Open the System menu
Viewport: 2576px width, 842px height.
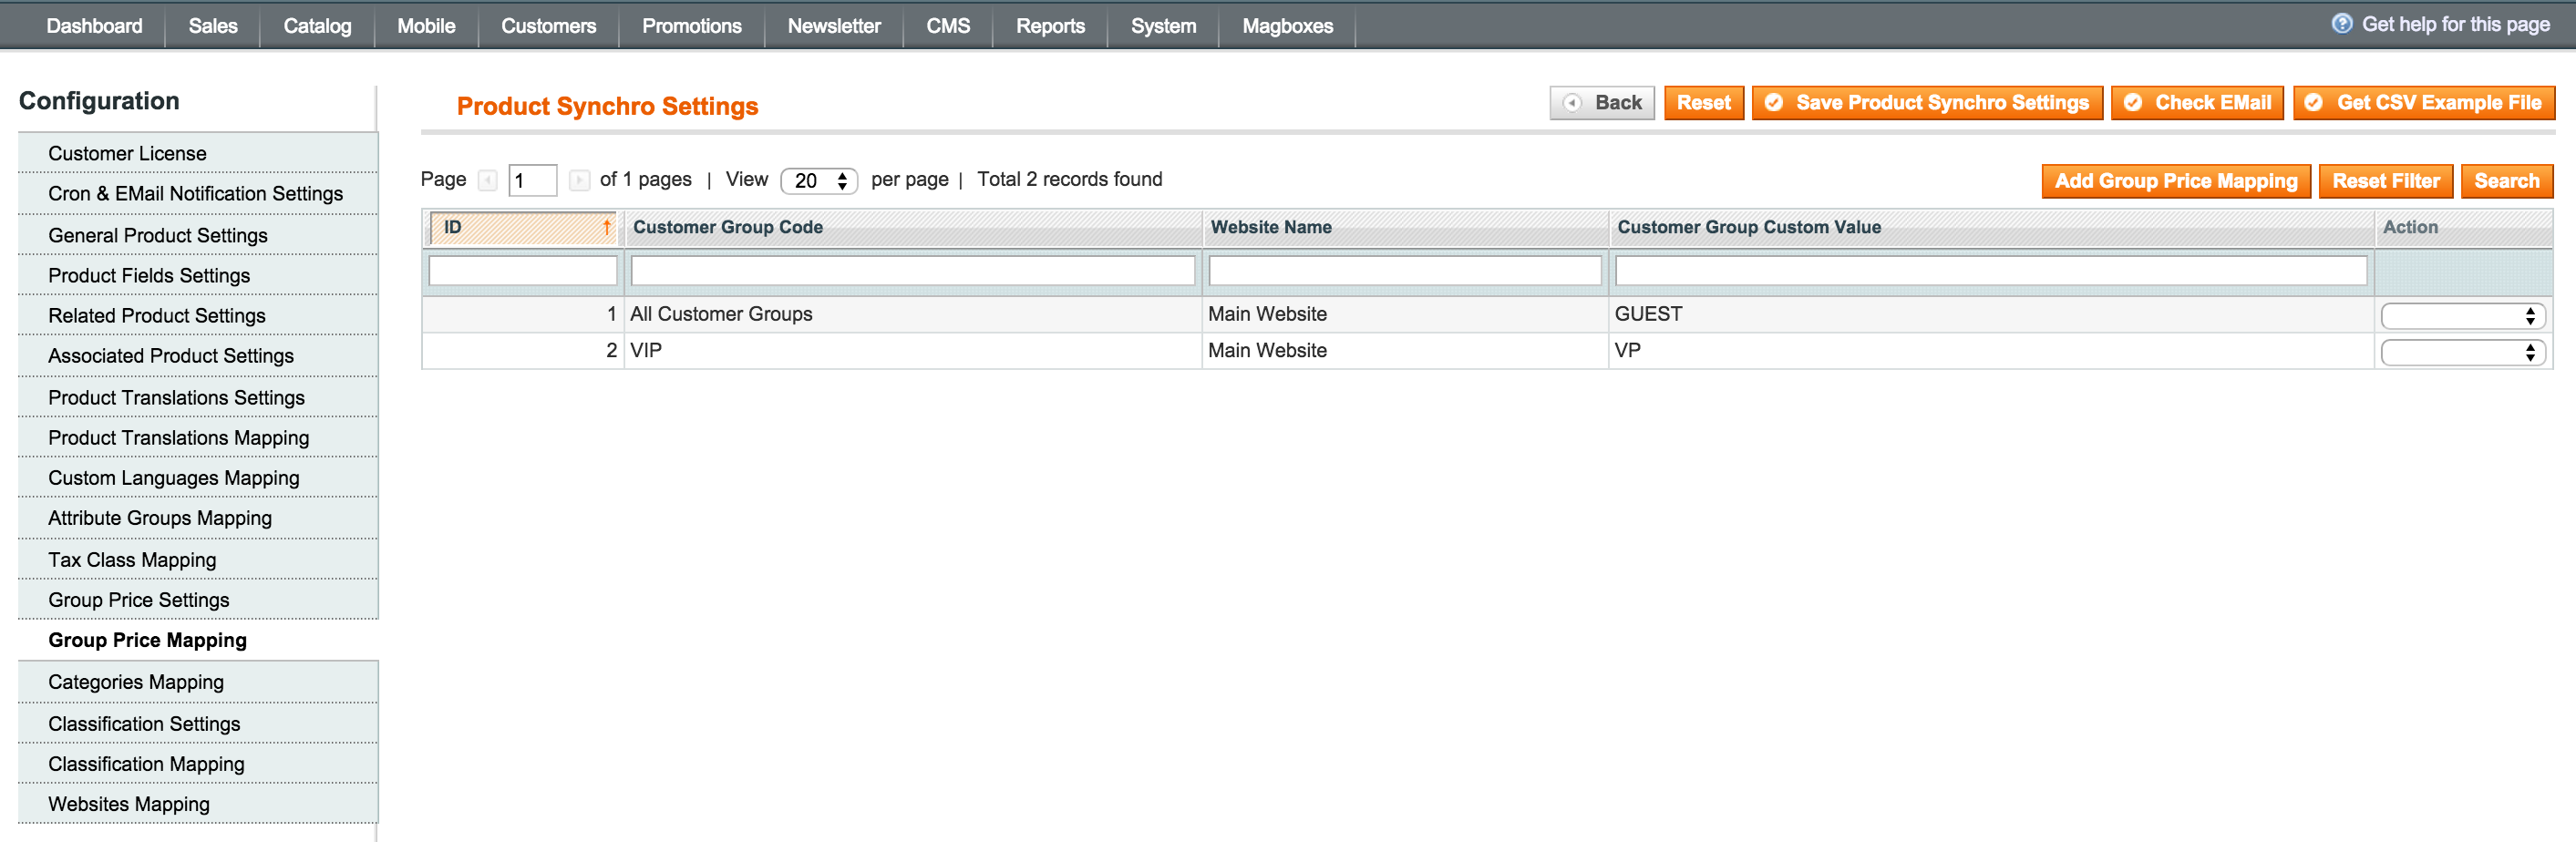click(1163, 26)
